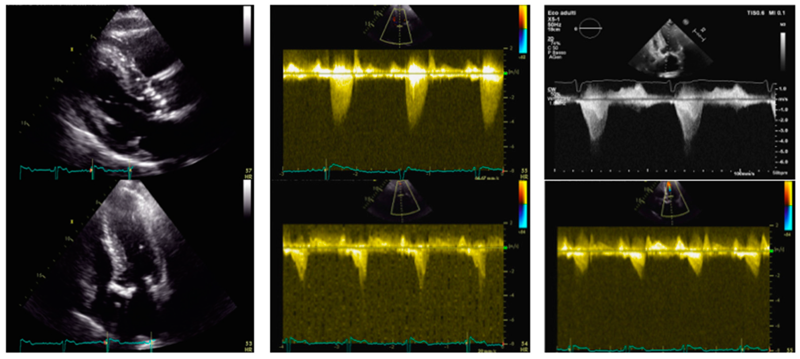Click the red ECG marker in parasternal panel
800x359 pixels.
tap(91, 170)
